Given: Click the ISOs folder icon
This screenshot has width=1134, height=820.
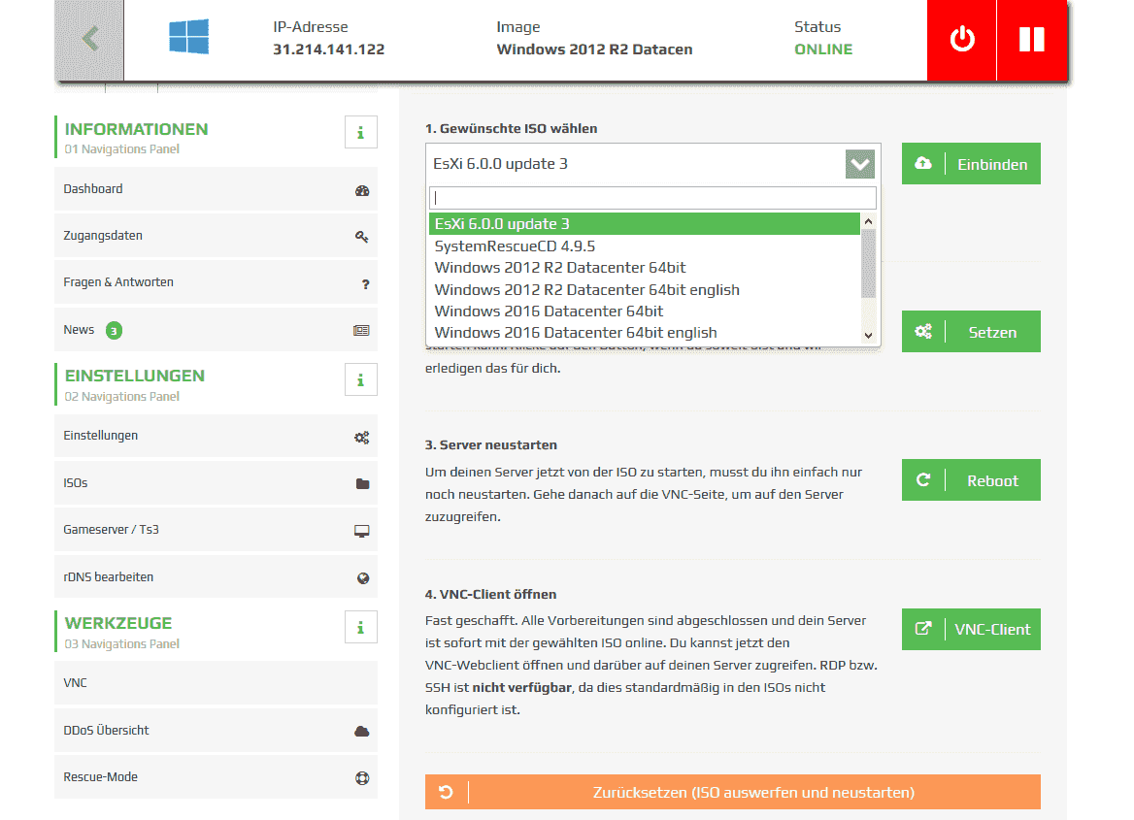Looking at the screenshot, I should click(363, 484).
